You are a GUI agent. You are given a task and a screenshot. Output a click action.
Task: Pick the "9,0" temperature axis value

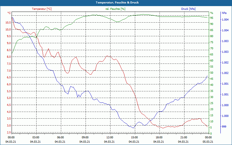tap(9, 43)
